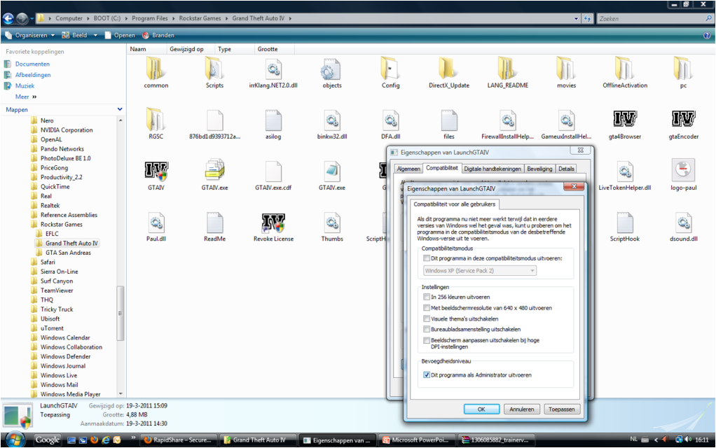Open the Organiseren dropdown menu
This screenshot has height=448, width=716.
tap(29, 35)
